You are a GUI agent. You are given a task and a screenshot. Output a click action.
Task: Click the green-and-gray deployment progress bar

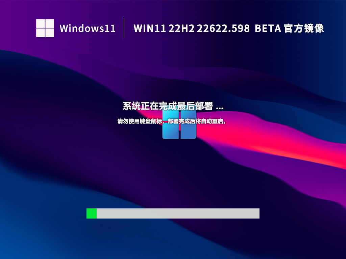click(x=173, y=213)
